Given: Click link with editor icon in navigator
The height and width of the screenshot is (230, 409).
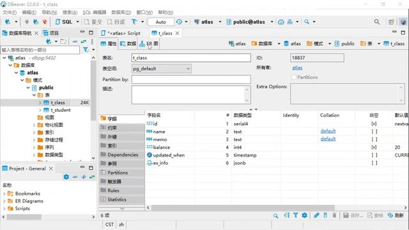Looking at the screenshot, I should point(84,42).
